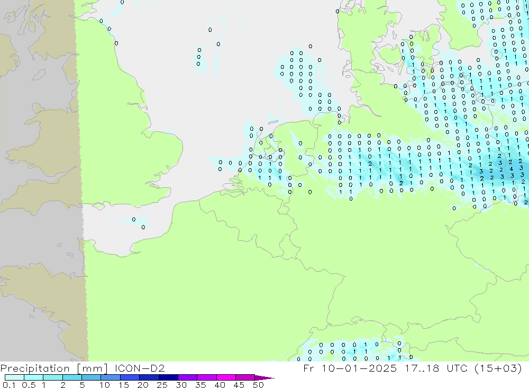
Task: Click the 0.1–0.5 mm legend color swatch
Action: pyautogui.click(x=14, y=377)
